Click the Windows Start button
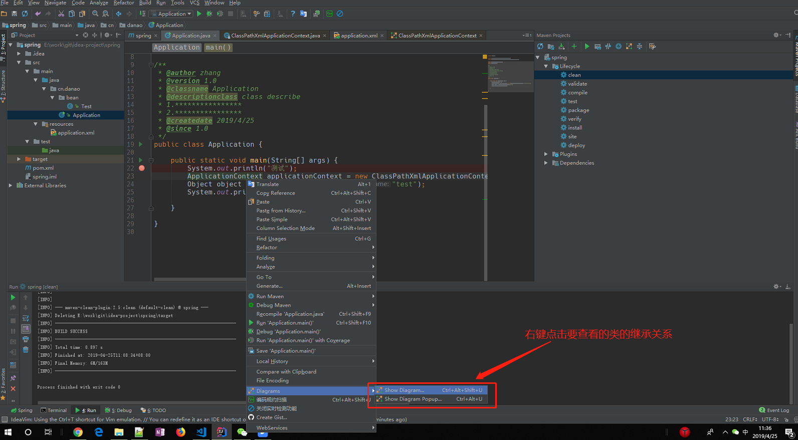 pos(8,432)
